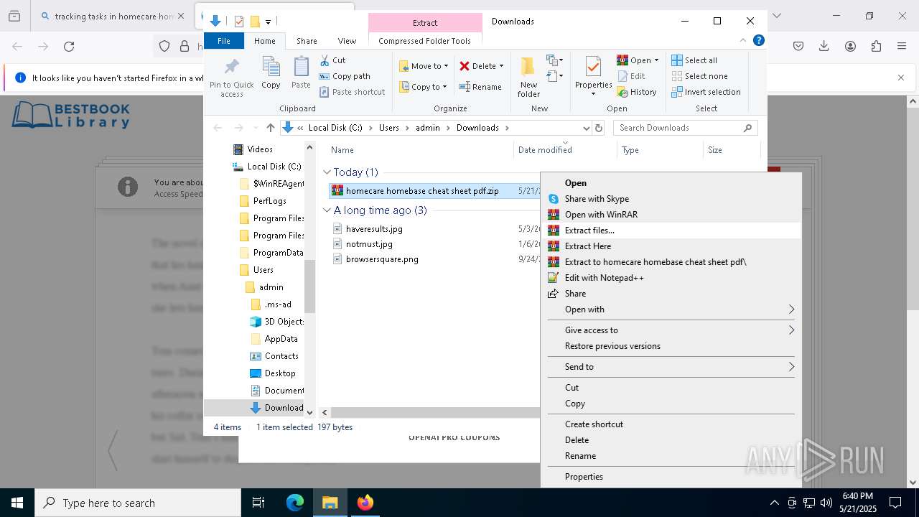
Task: Click Copy path in Clipboard group
Action: 345,76
